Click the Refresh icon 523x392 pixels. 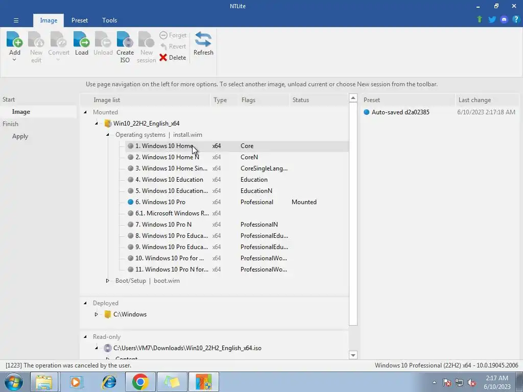[203, 39]
